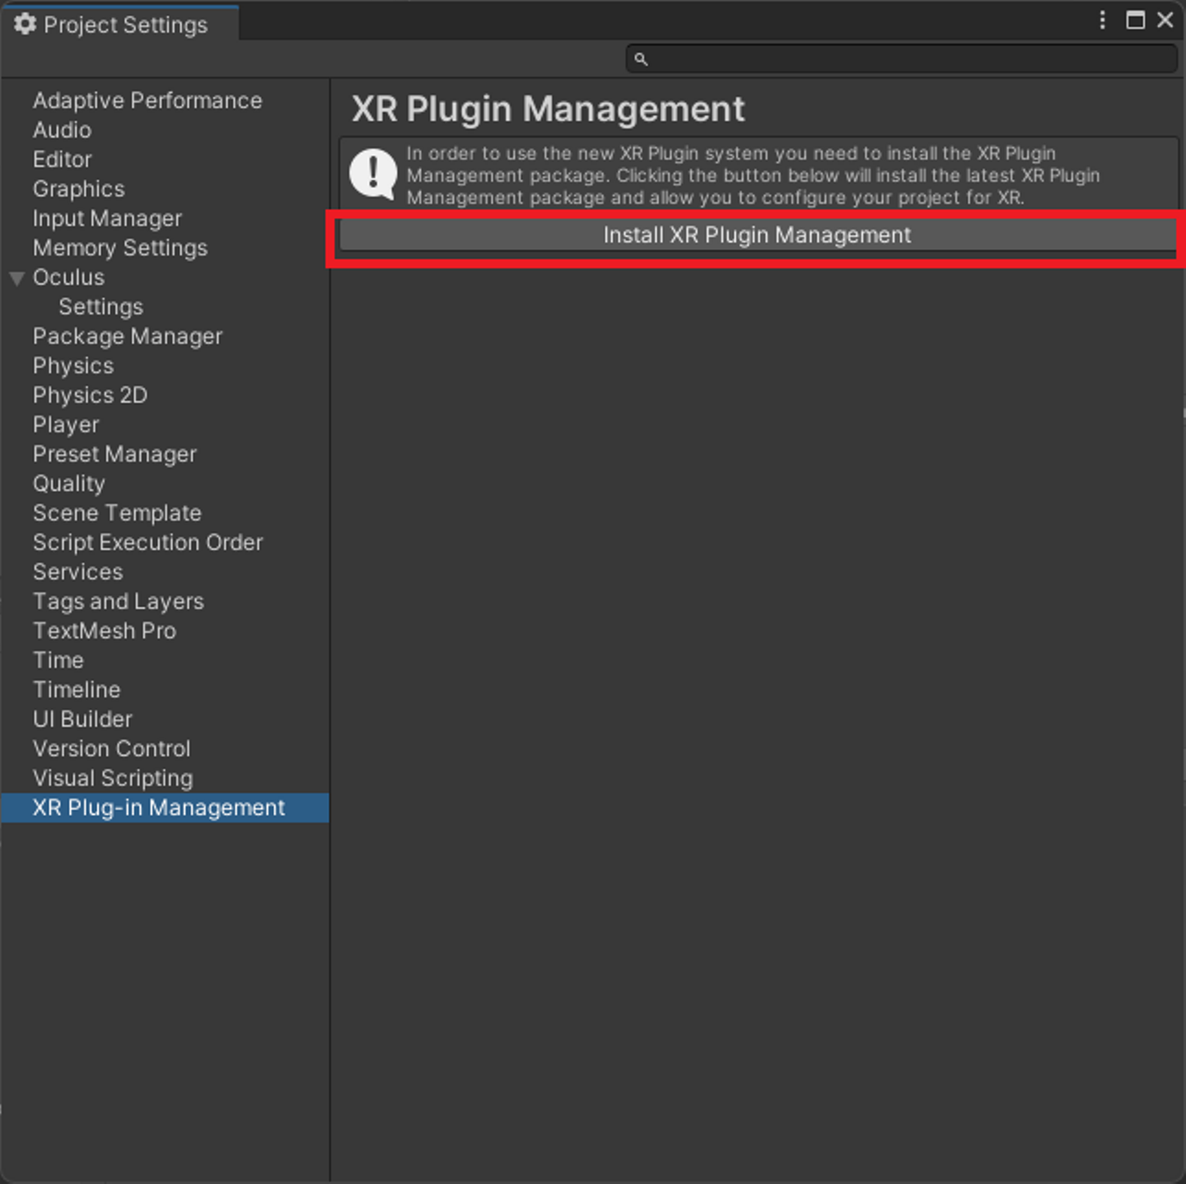
Task: Show the Tags and Layers settings
Action: [118, 602]
